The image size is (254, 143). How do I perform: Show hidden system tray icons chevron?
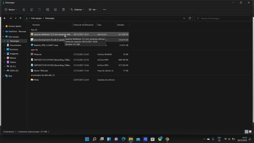pos(204,139)
